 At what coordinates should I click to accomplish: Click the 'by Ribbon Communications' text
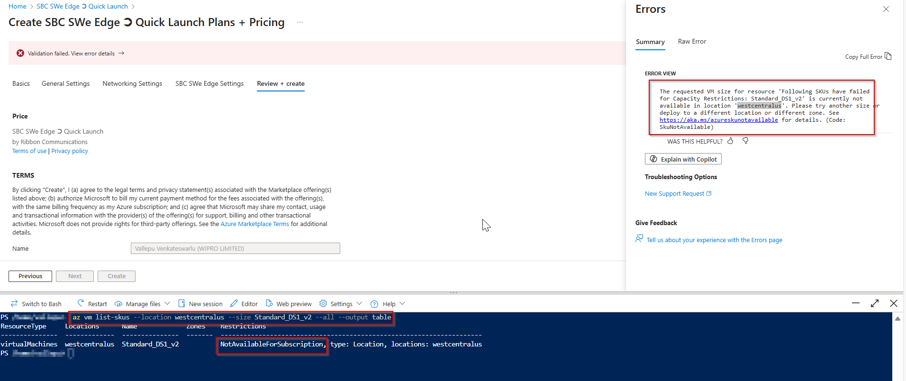(x=50, y=142)
